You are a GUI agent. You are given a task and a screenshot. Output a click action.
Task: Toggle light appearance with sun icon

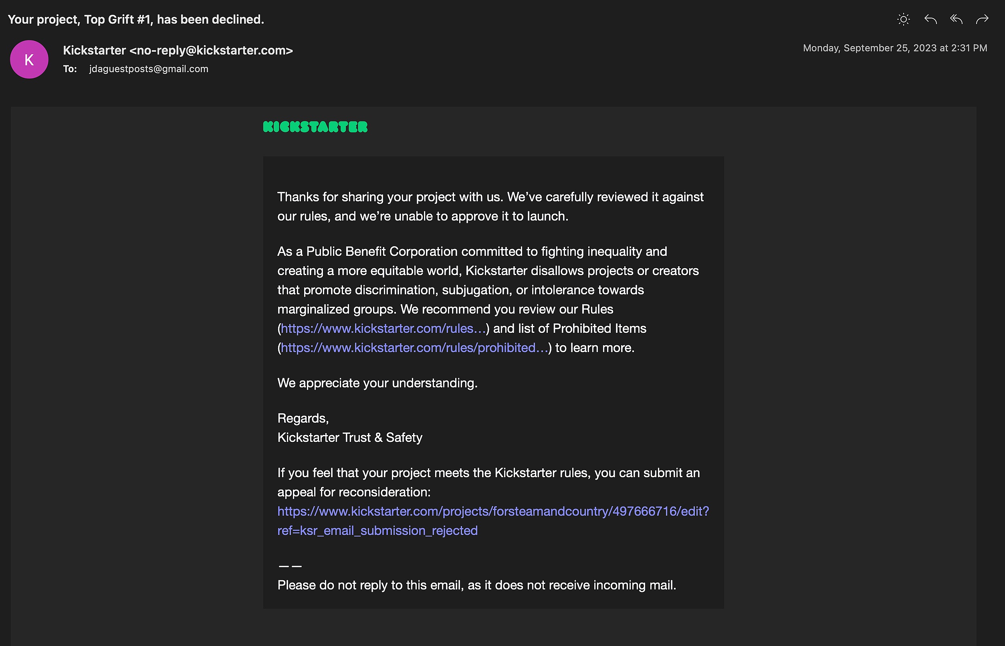[903, 19]
